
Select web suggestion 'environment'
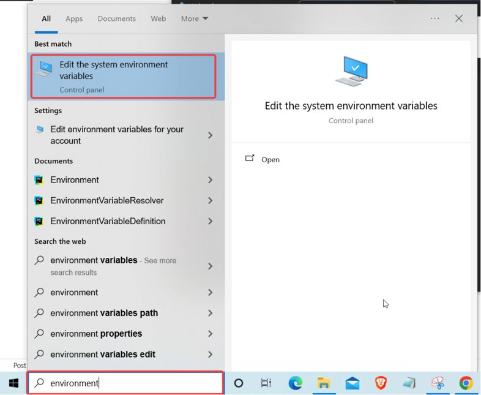click(x=74, y=293)
